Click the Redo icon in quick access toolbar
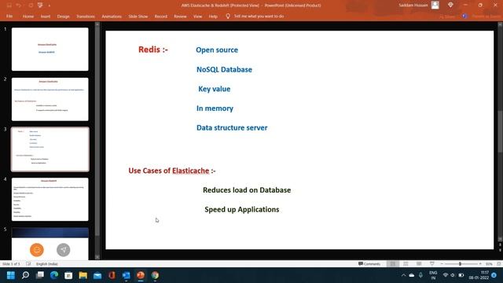 31,6
